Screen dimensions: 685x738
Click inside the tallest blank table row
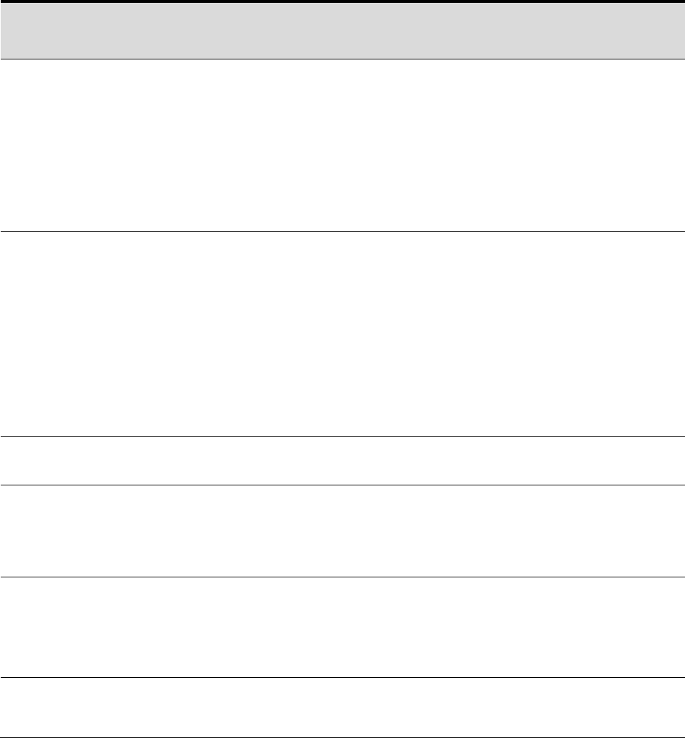342,334
